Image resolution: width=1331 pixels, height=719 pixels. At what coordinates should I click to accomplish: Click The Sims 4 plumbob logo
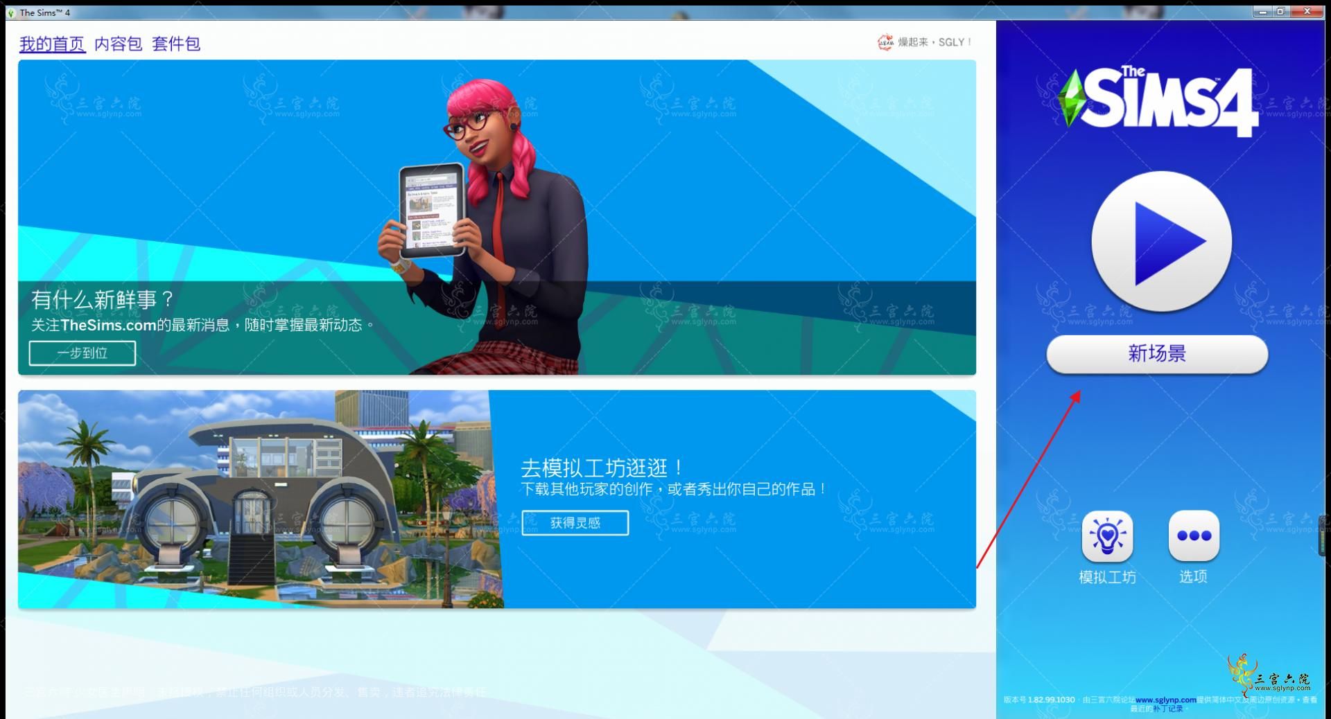pyautogui.click(x=1158, y=100)
